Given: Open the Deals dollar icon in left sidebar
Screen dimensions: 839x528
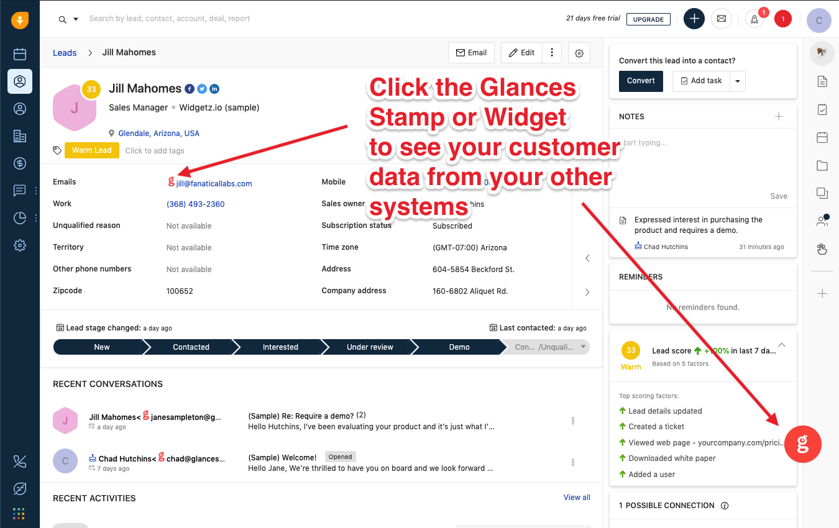Looking at the screenshot, I should tap(20, 163).
